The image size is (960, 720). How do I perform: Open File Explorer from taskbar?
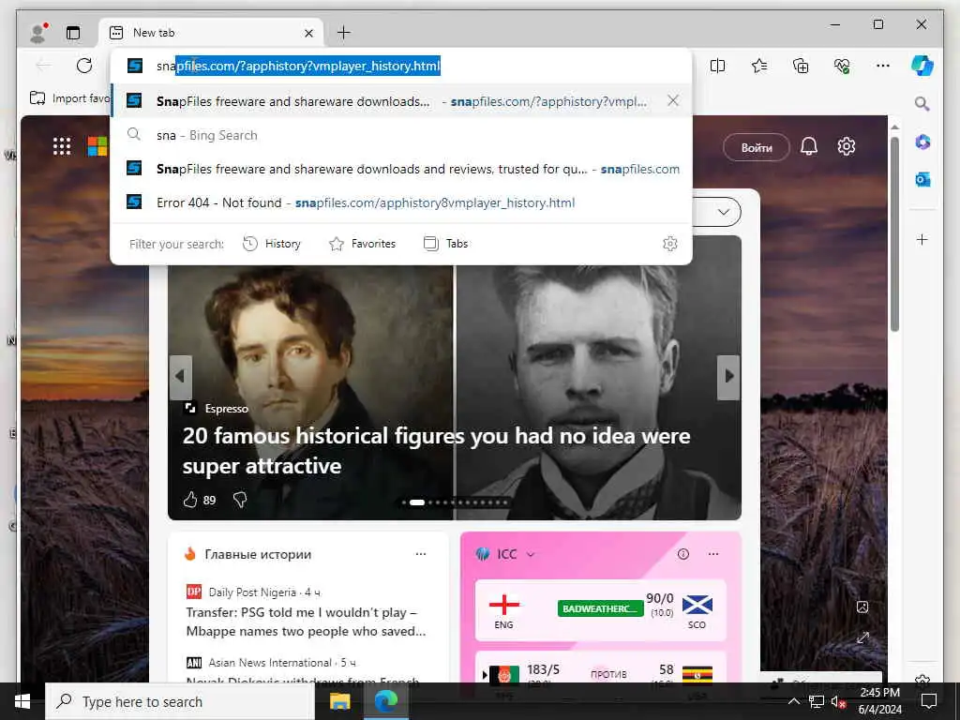pyautogui.click(x=339, y=701)
